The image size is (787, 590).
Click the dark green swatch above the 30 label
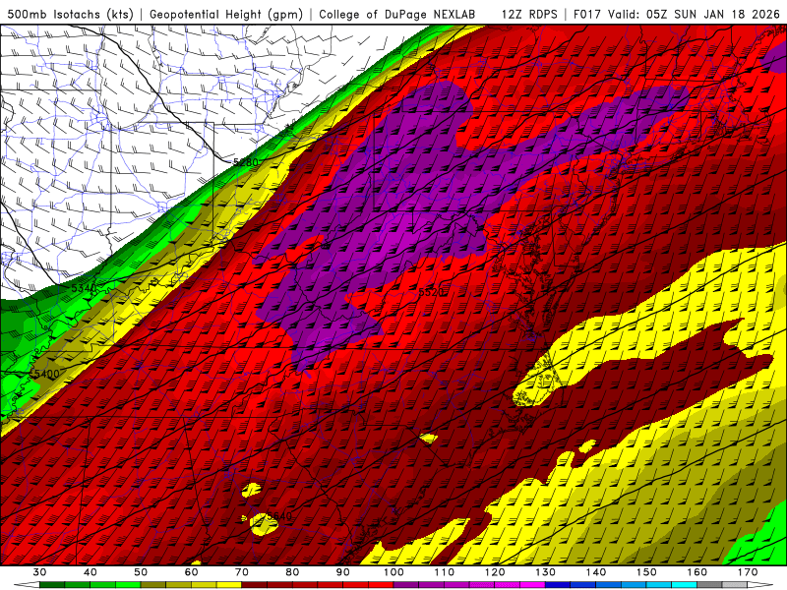click(52, 585)
